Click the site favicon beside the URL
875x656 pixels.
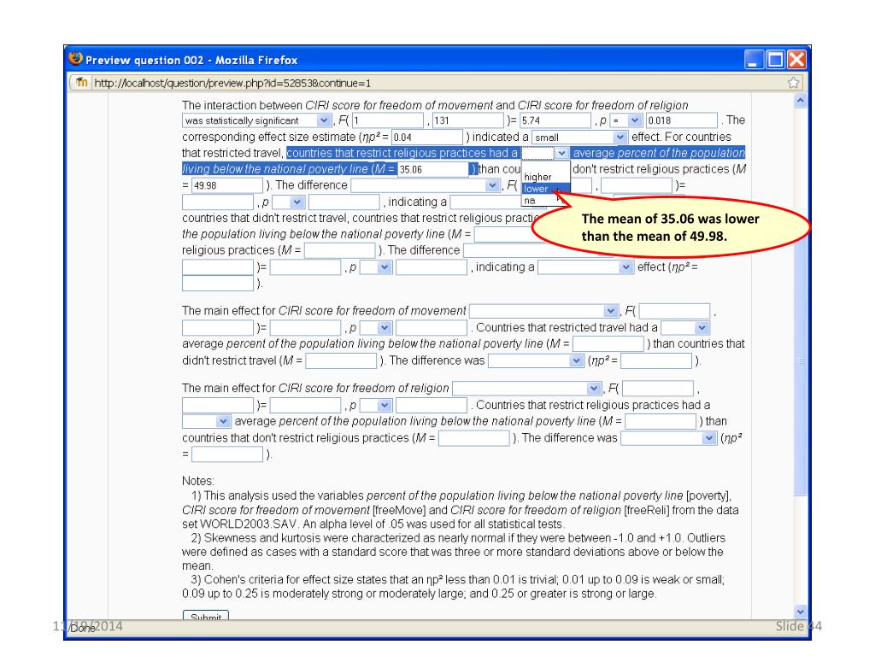81,83
